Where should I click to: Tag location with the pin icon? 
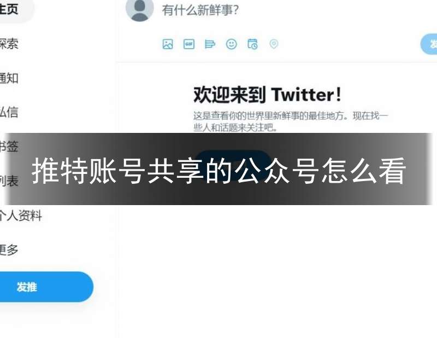point(274,44)
